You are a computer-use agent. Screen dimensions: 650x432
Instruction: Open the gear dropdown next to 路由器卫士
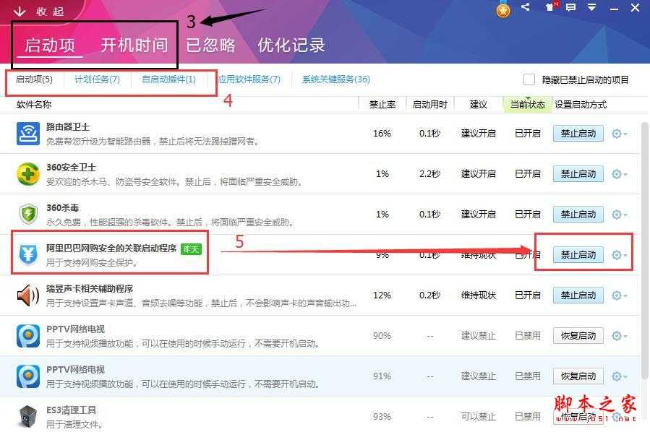[616, 134]
